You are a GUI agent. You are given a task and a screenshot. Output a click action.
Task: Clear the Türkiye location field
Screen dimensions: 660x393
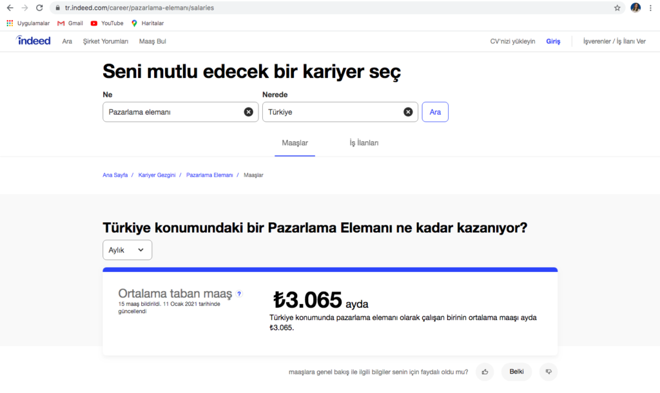coord(408,112)
